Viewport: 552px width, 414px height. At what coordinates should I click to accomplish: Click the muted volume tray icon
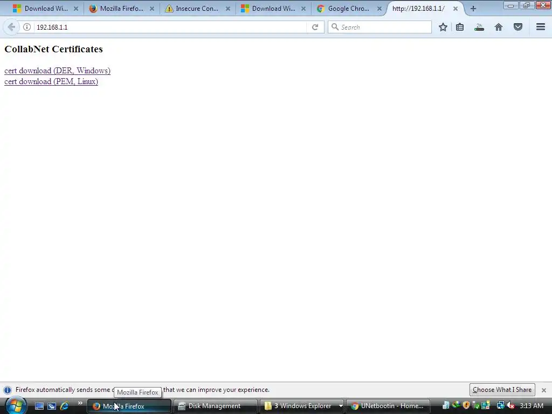pos(510,406)
